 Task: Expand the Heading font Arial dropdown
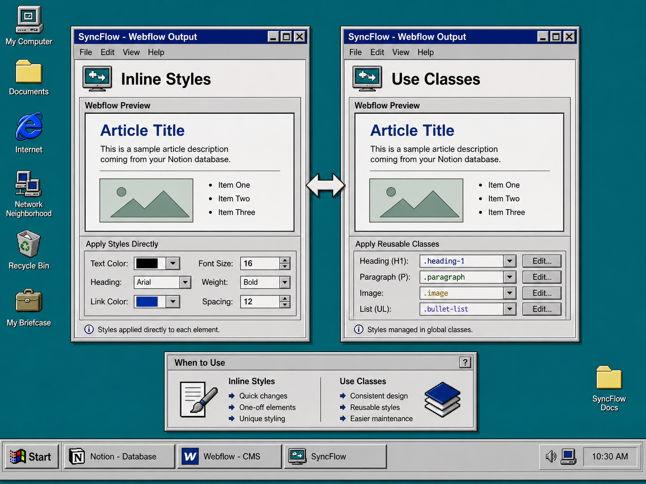tap(185, 282)
